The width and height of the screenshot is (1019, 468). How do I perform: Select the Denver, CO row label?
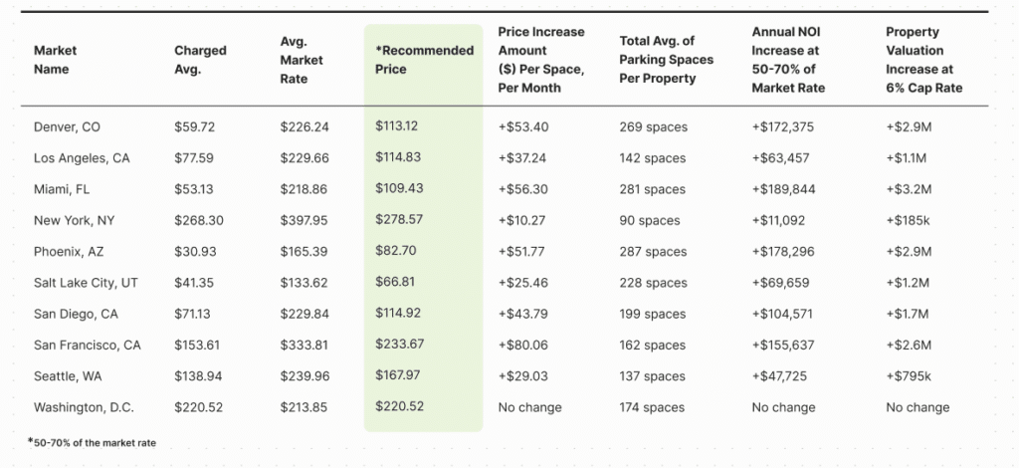tap(67, 127)
